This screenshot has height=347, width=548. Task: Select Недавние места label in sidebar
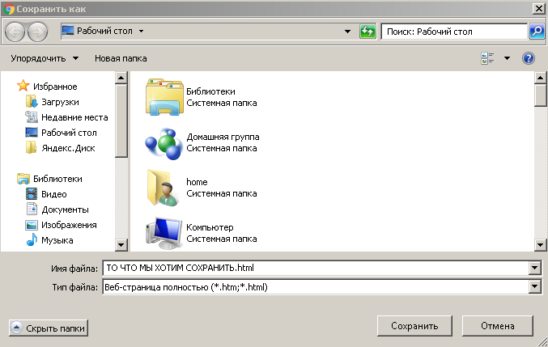point(74,117)
